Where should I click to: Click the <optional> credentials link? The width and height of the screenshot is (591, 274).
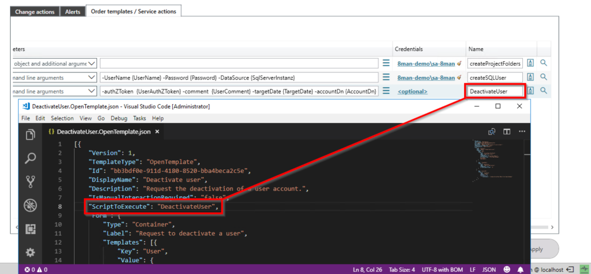pyautogui.click(x=412, y=91)
